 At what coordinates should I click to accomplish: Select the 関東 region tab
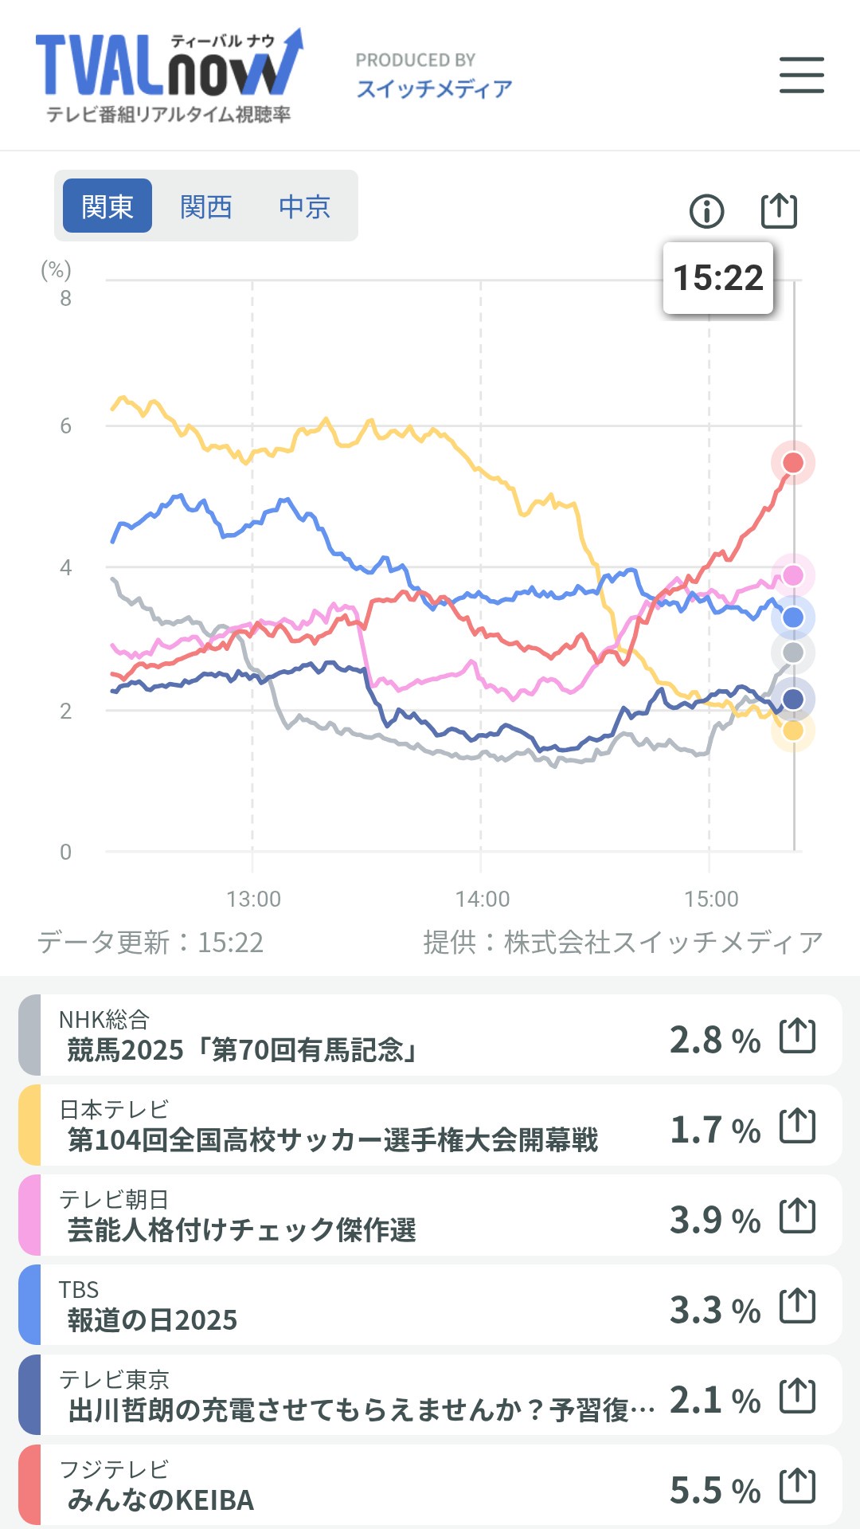click(107, 206)
